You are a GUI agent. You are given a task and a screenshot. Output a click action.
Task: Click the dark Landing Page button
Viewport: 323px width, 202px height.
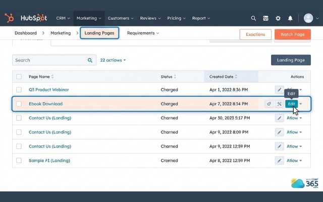tap(291, 60)
